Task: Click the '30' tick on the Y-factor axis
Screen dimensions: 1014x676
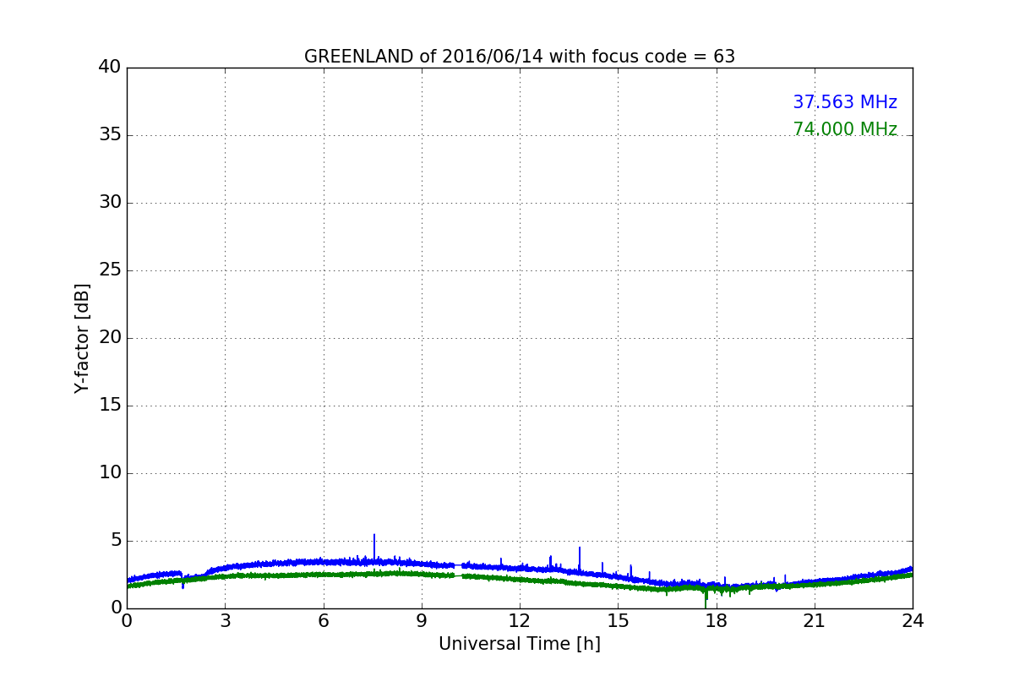Action: coord(111,202)
